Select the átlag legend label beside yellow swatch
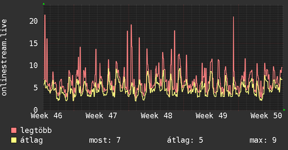 31,140
